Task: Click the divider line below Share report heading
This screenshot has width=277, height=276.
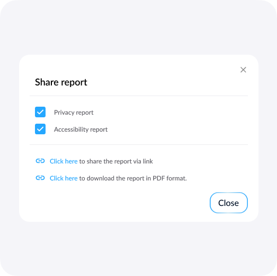Action: coord(139,96)
